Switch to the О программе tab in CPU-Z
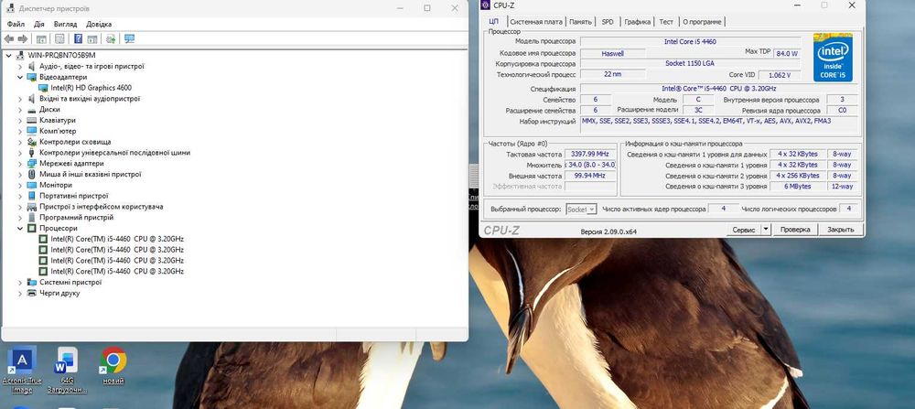 [702, 22]
